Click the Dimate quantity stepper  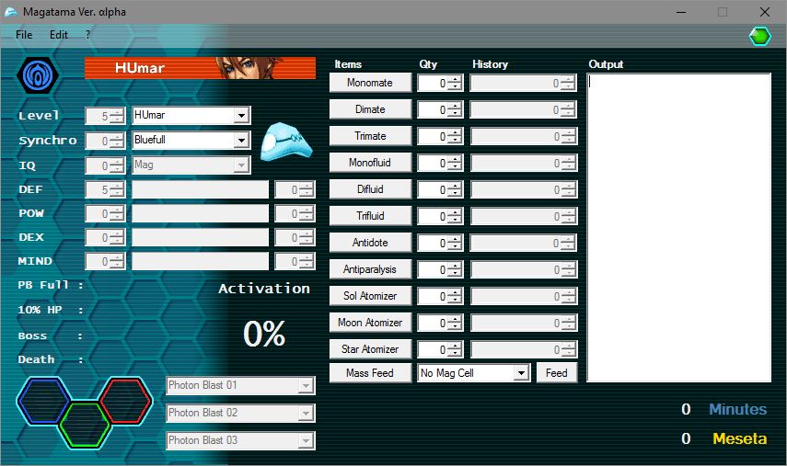tap(440, 109)
